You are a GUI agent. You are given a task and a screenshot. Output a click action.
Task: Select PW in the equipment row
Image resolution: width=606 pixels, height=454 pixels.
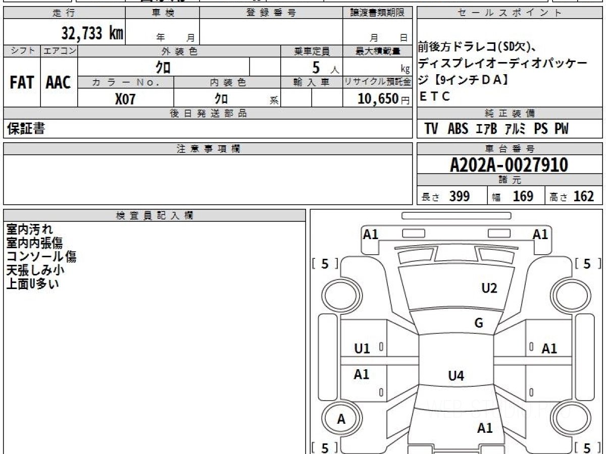click(x=562, y=129)
